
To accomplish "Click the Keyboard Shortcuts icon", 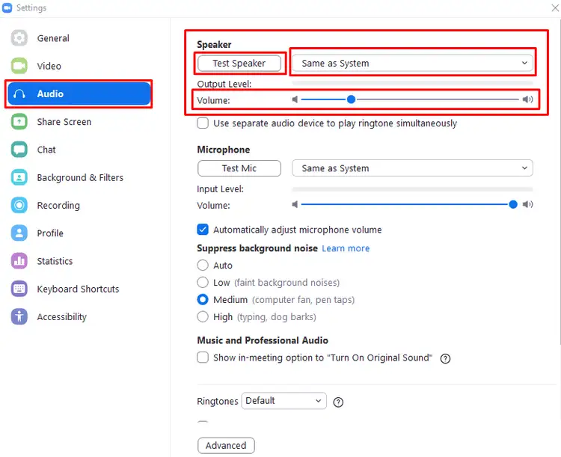I will tap(19, 289).
